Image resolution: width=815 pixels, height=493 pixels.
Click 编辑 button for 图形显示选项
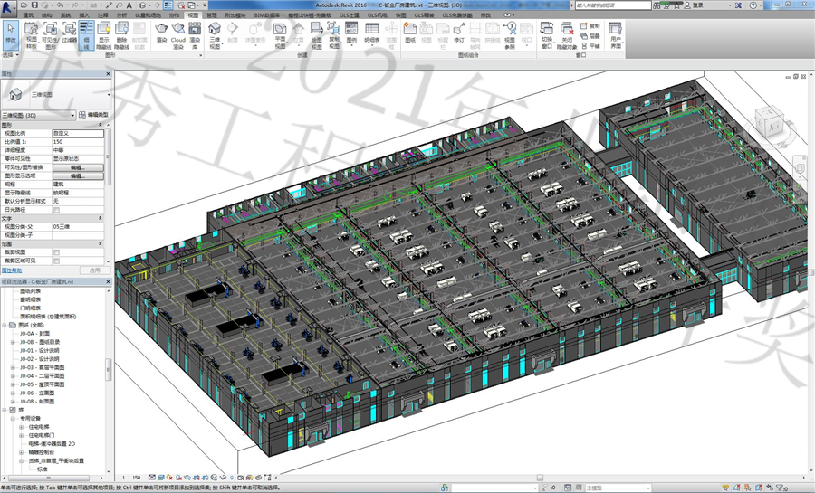[78, 175]
